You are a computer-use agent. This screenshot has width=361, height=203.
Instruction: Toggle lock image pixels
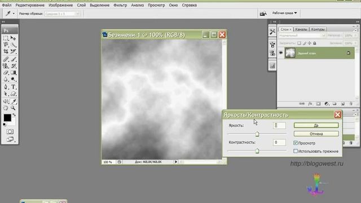pos(305,43)
